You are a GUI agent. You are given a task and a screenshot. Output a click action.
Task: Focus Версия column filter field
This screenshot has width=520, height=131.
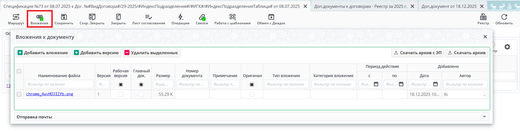point(103,84)
